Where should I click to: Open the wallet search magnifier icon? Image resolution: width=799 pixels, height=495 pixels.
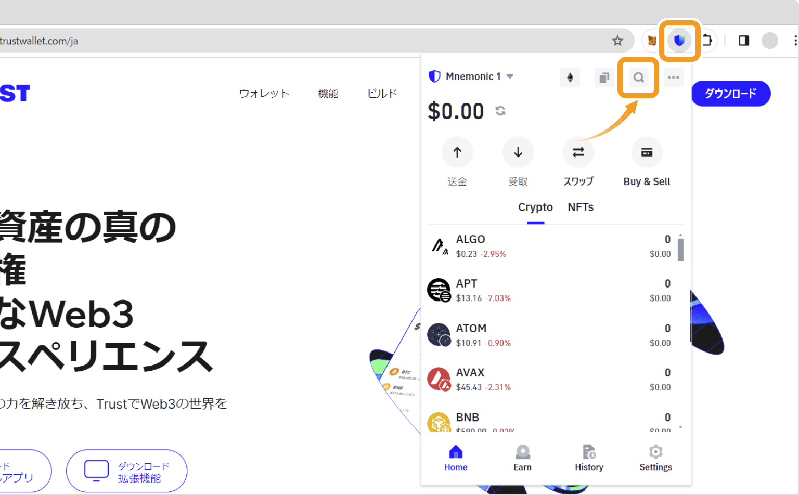click(638, 77)
